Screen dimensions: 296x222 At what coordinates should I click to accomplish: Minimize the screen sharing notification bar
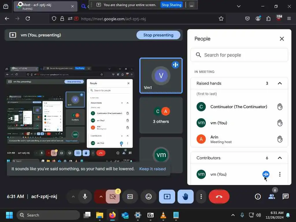[x=191, y=5]
